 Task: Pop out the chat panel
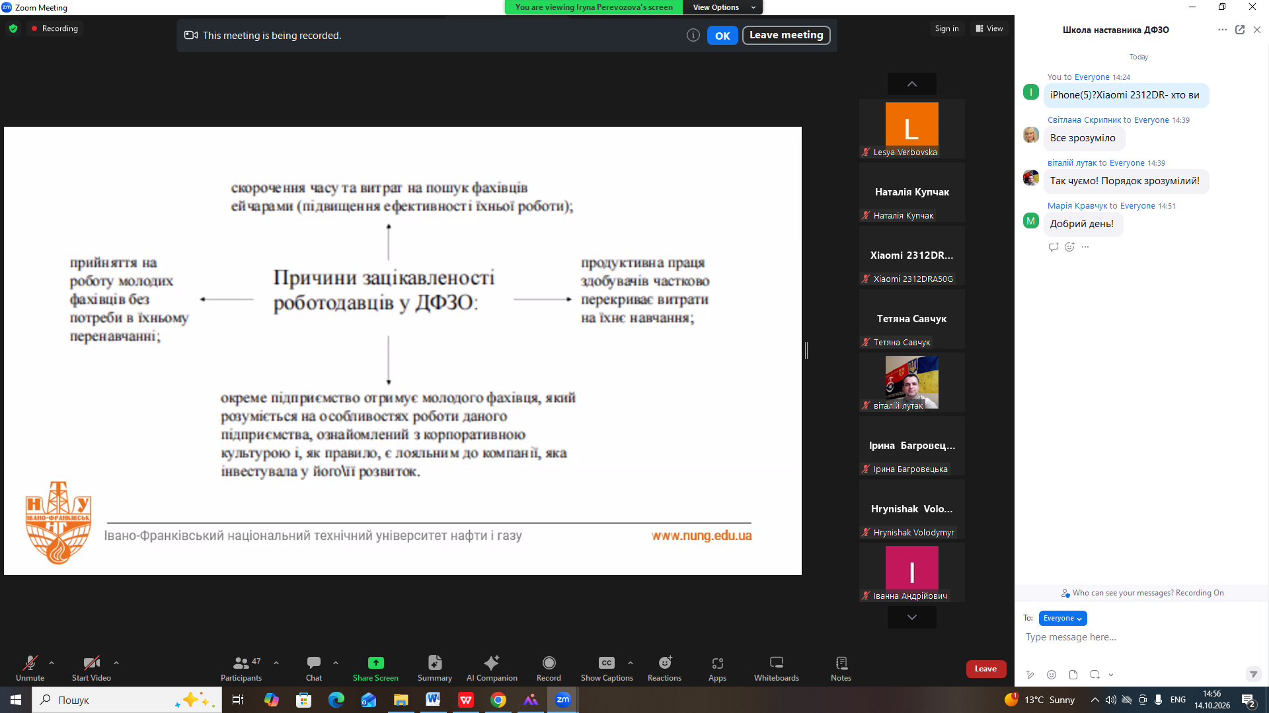[x=1240, y=30]
